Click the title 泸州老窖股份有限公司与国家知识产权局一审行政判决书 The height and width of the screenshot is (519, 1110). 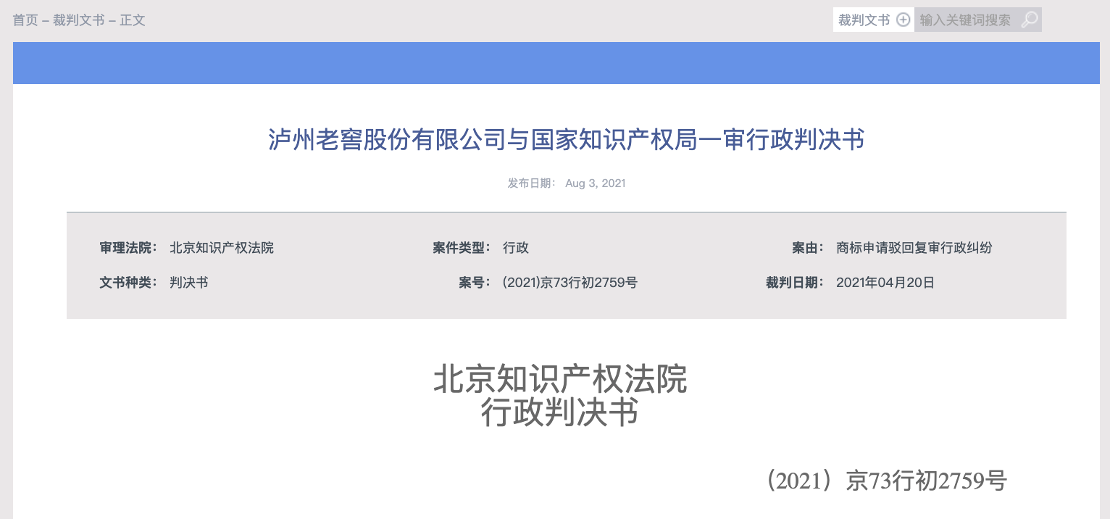[x=567, y=139]
